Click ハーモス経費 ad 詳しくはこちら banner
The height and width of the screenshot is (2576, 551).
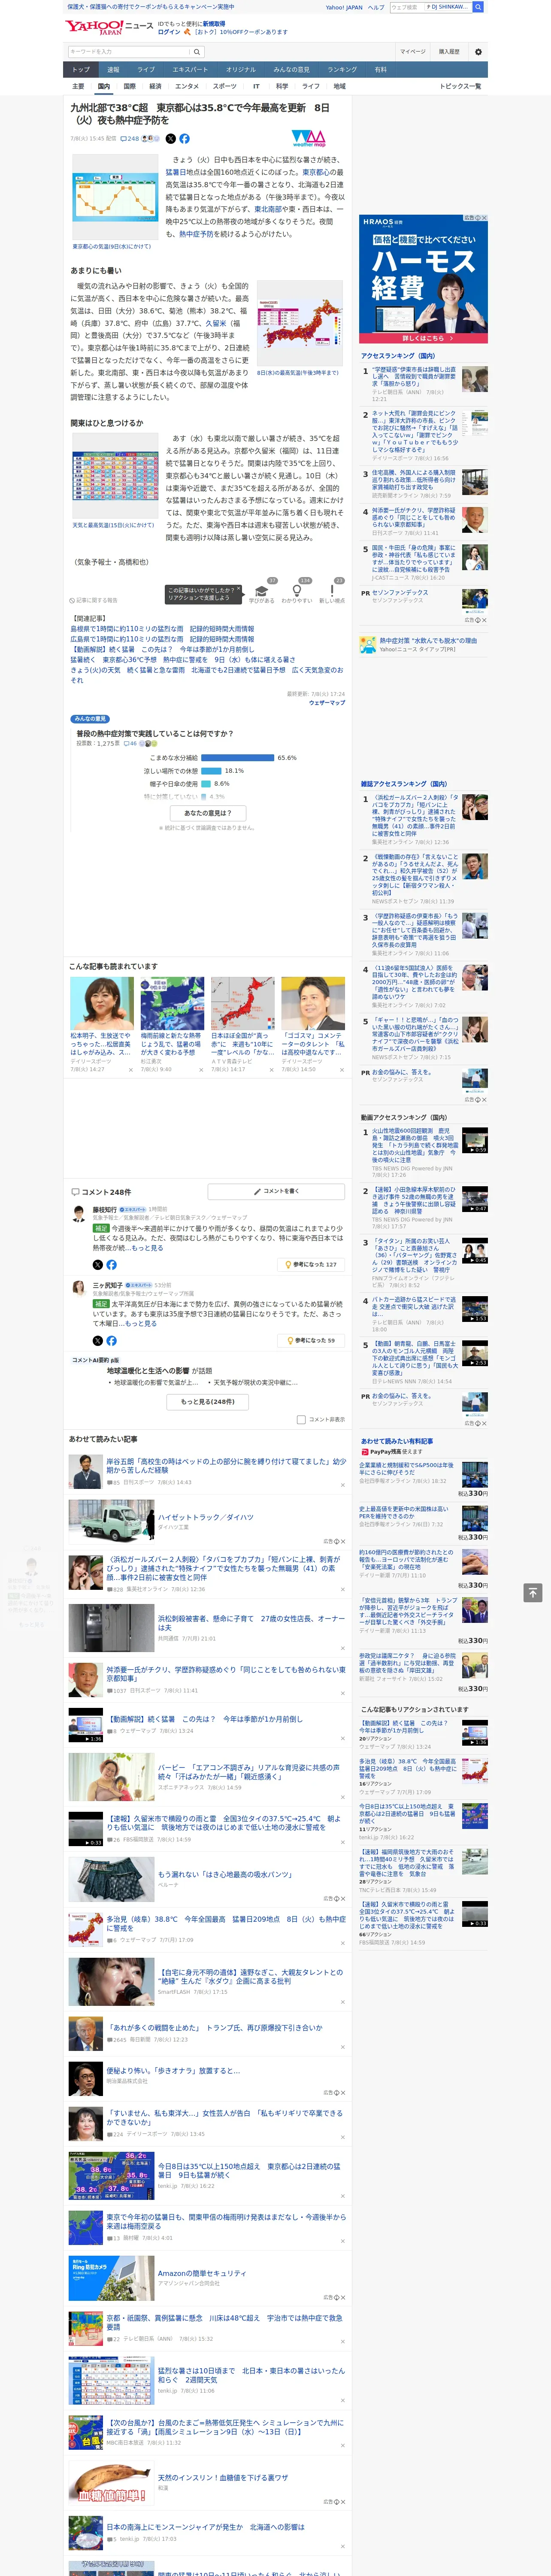tap(423, 338)
